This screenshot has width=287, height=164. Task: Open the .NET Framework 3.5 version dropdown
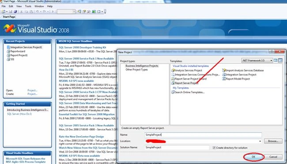click(x=257, y=60)
